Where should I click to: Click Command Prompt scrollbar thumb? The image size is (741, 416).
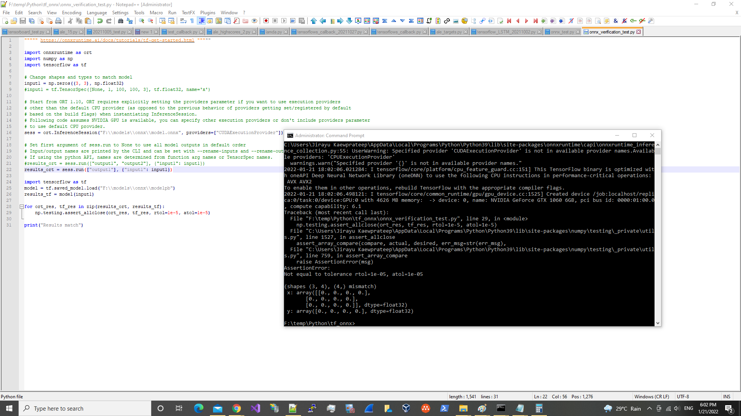(658, 151)
